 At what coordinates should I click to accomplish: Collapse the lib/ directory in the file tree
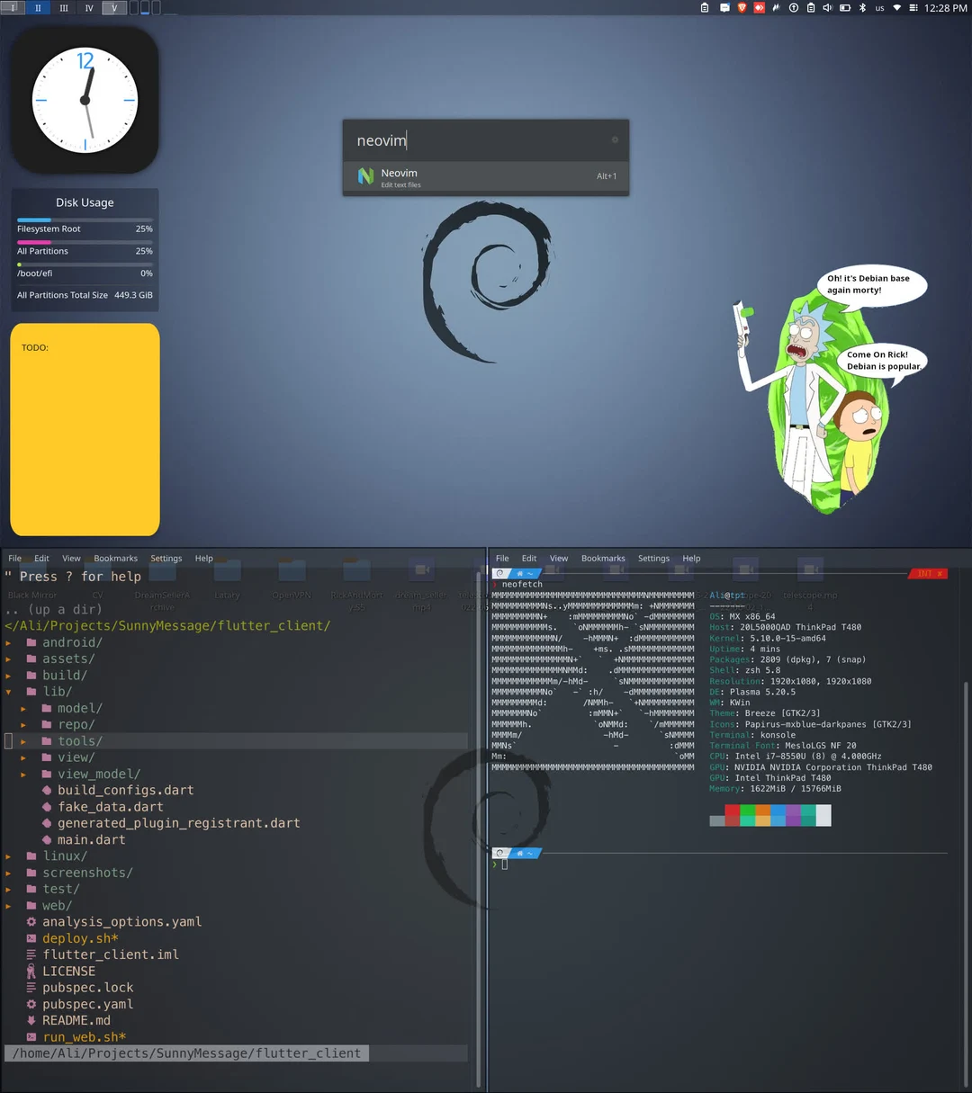[x=9, y=692]
